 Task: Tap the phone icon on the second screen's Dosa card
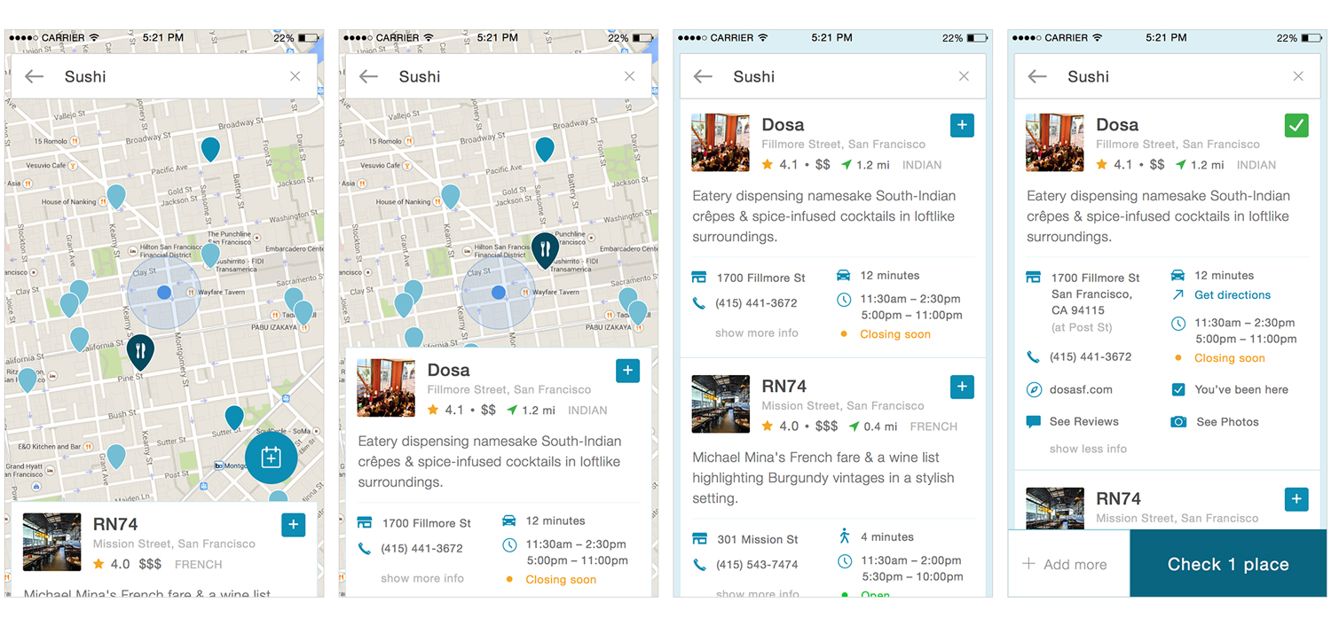(365, 549)
